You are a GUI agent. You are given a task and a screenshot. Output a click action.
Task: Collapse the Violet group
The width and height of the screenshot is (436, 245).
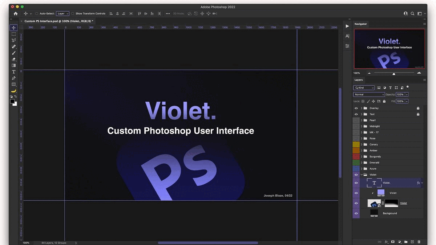362,175
